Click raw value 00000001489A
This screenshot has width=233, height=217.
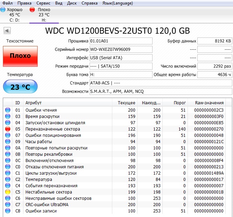pos(209,173)
